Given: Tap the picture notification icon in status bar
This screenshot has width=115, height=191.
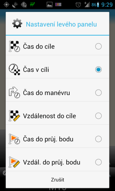Looking at the screenshot, I should pyautogui.click(x=50, y=5).
